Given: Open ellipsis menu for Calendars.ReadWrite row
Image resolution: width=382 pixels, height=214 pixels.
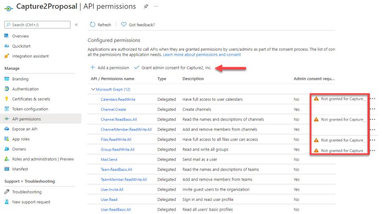Looking at the screenshot, I should pyautogui.click(x=373, y=99).
